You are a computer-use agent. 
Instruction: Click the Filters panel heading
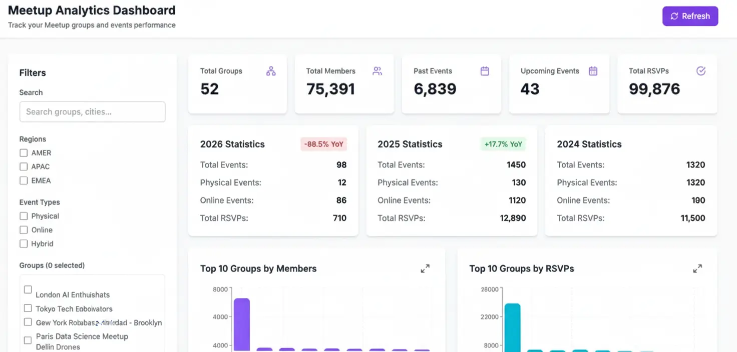pyautogui.click(x=33, y=73)
